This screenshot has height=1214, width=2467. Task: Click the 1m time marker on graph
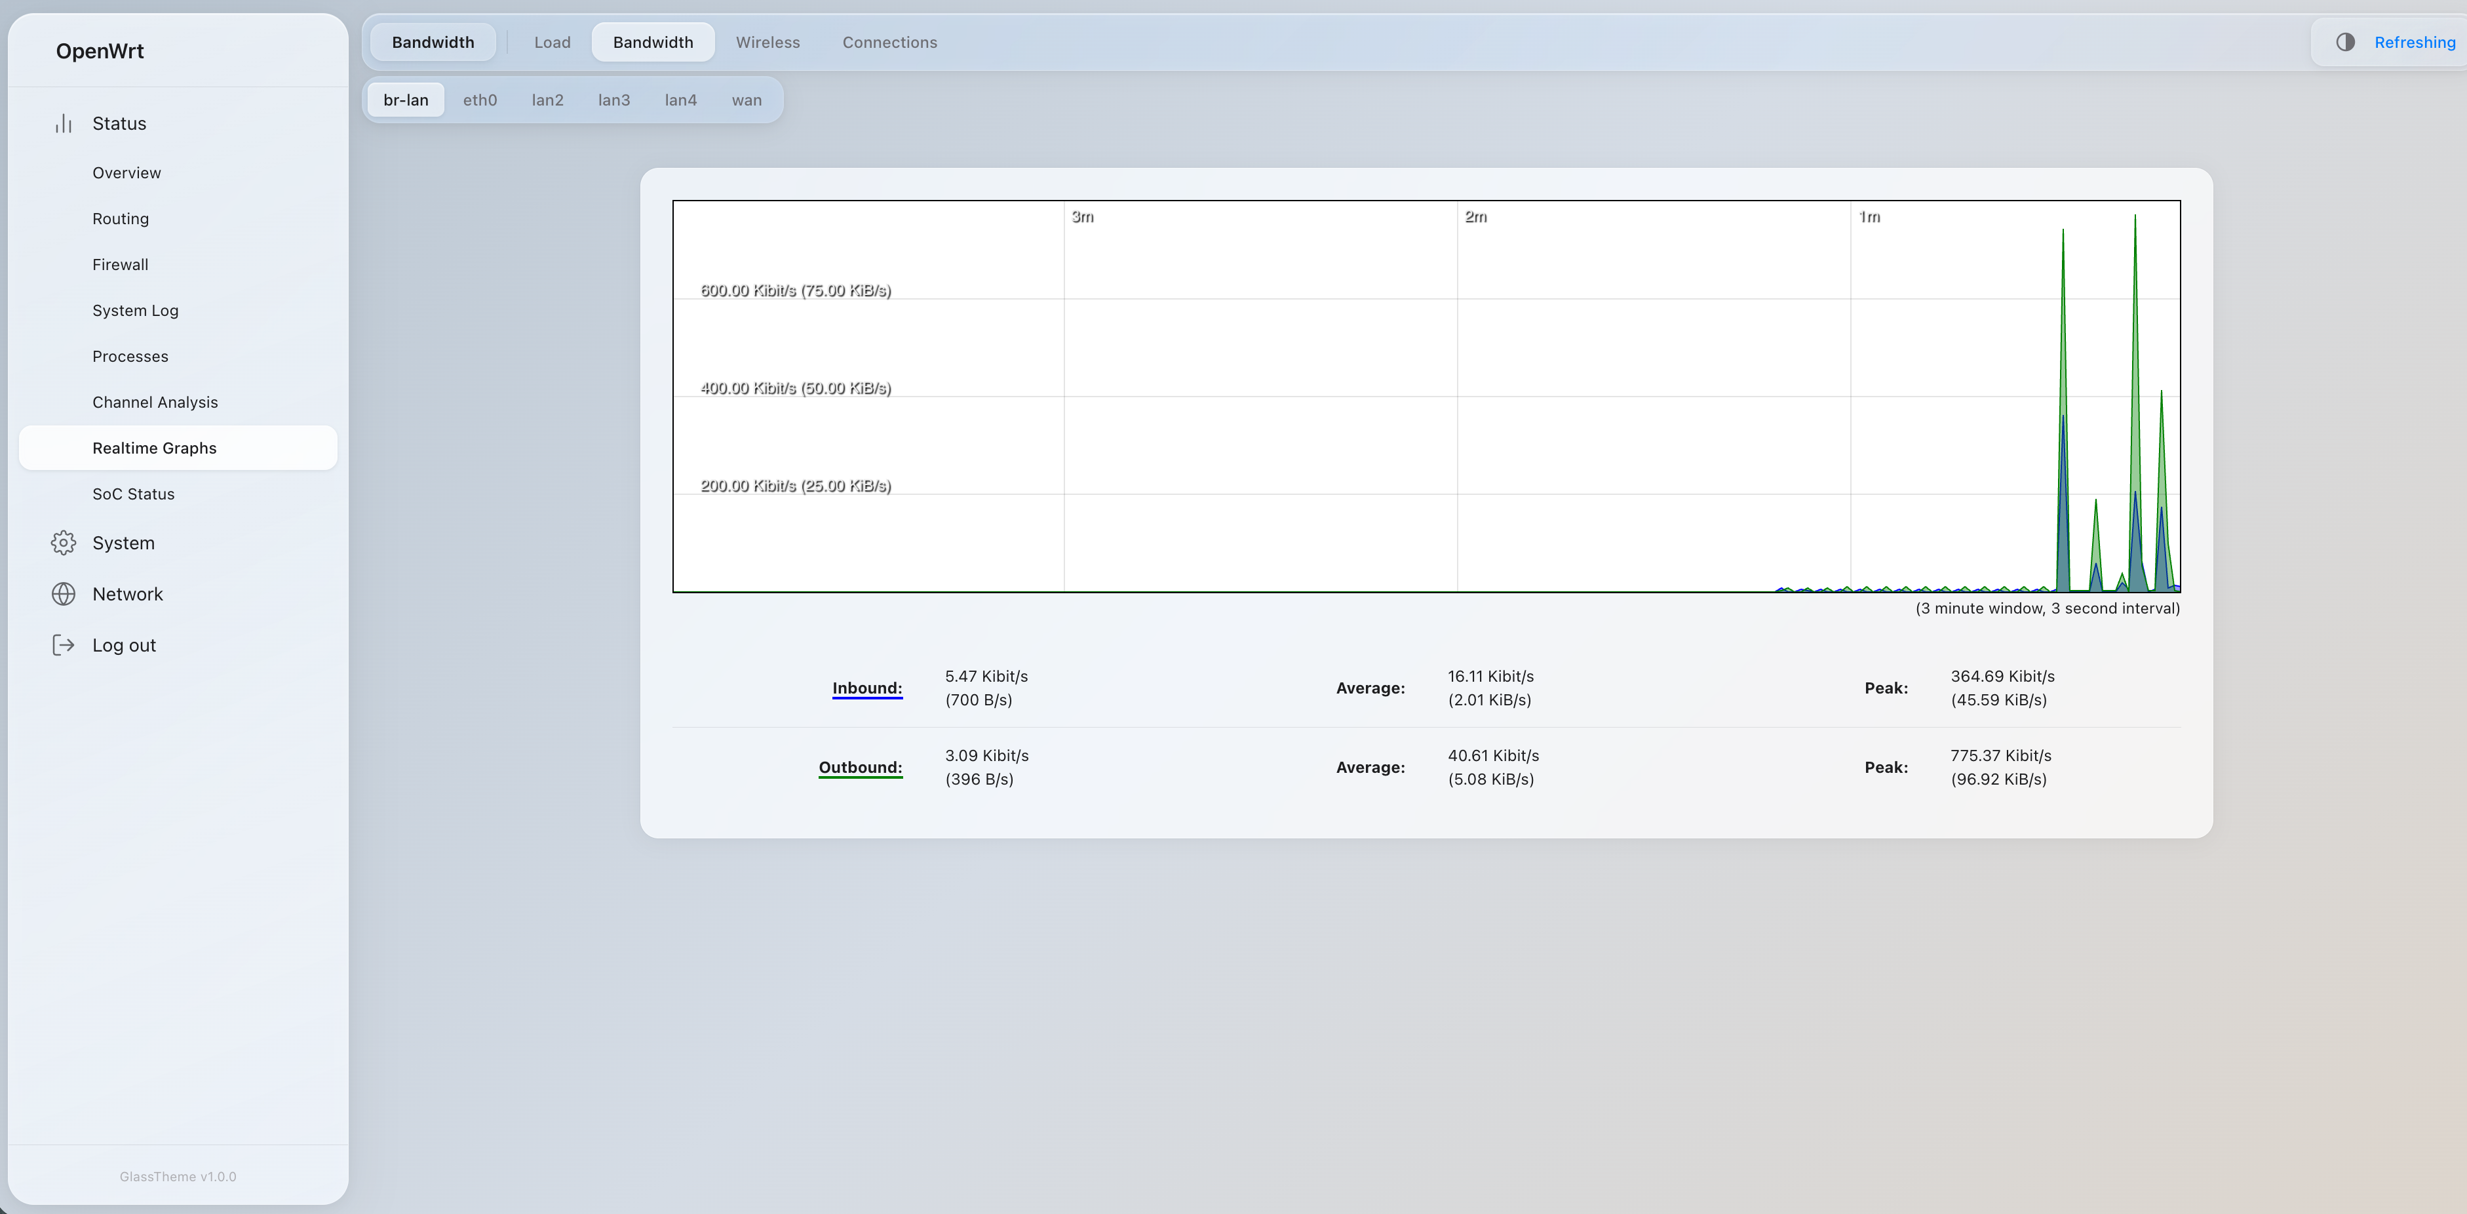click(1869, 218)
